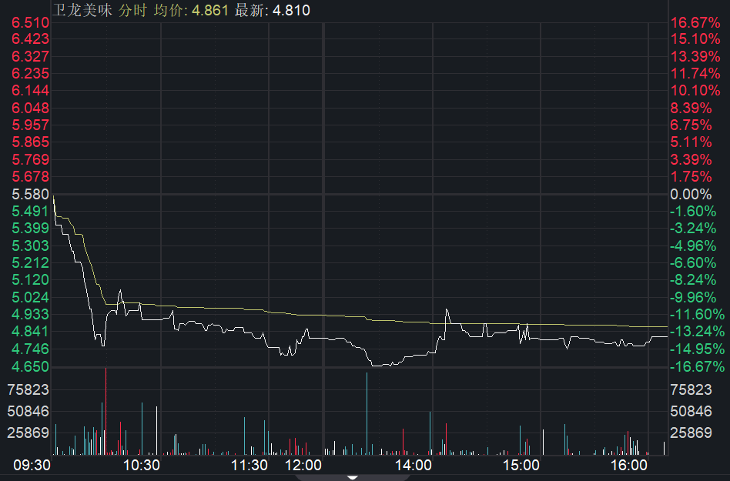Click the 25869 volume label on right axis
The width and height of the screenshot is (730, 481).
tap(693, 433)
